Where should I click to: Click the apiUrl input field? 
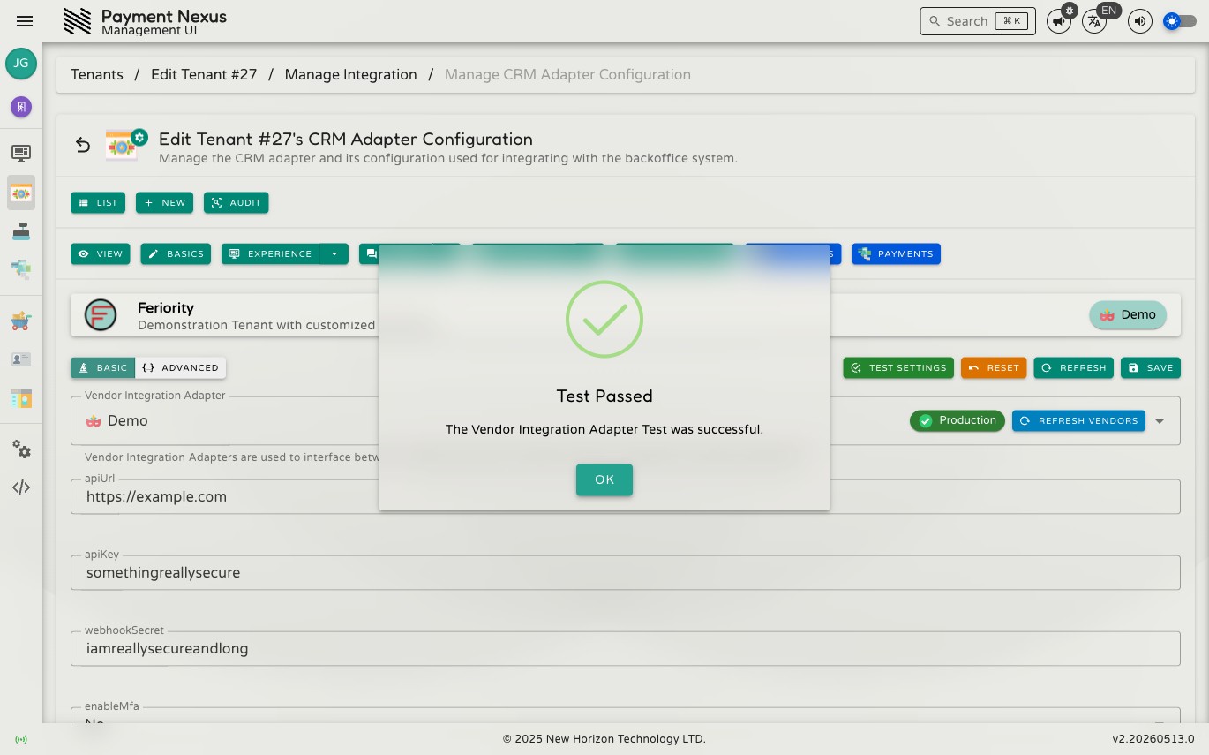point(626,496)
